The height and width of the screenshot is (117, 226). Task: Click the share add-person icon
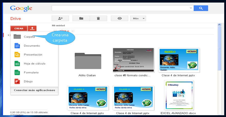click(60, 18)
